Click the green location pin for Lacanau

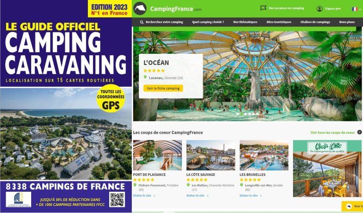pyautogui.click(x=145, y=77)
